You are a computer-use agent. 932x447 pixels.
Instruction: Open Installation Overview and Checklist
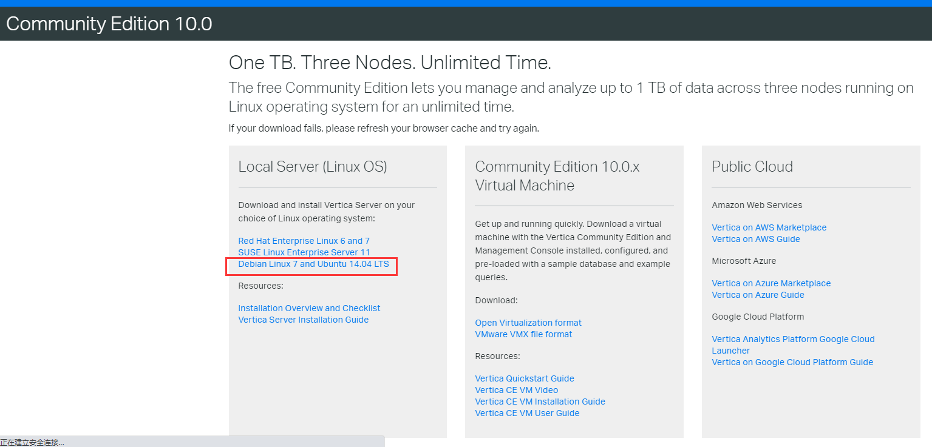(x=309, y=308)
